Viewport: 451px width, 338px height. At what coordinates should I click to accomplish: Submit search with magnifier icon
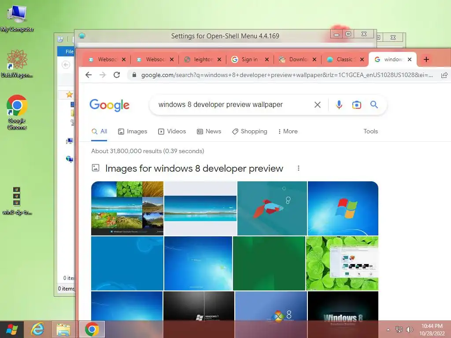tap(374, 105)
